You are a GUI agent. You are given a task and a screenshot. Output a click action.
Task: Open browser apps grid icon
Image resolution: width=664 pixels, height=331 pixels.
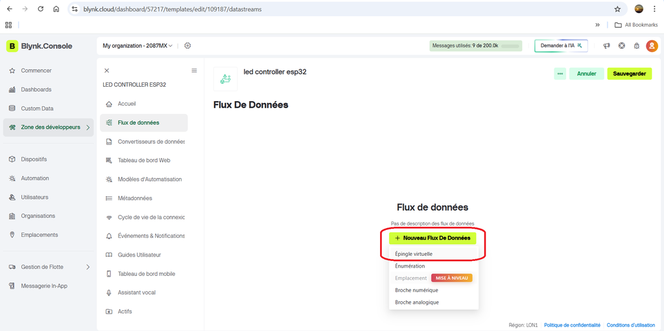tap(8, 25)
